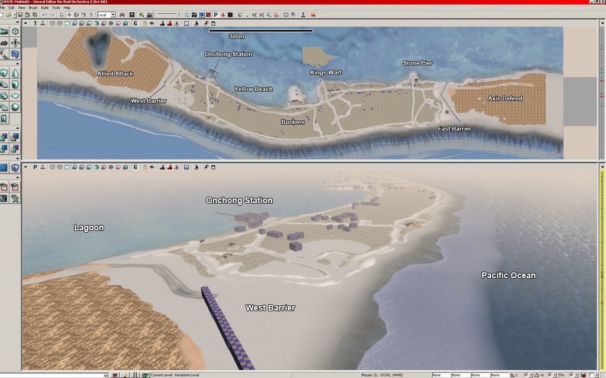Open the scale snap percentage dropdown
This screenshot has height=378, width=606.
click(576, 375)
